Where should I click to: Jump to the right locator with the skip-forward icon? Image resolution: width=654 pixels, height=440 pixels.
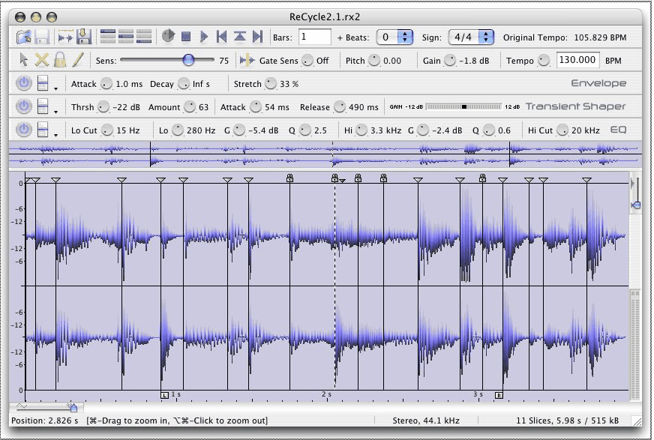coord(258,37)
